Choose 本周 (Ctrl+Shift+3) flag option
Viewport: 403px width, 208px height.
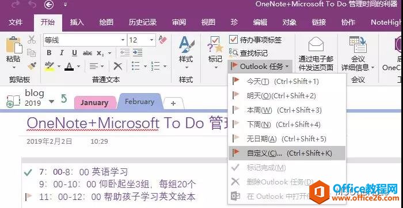[287, 110]
